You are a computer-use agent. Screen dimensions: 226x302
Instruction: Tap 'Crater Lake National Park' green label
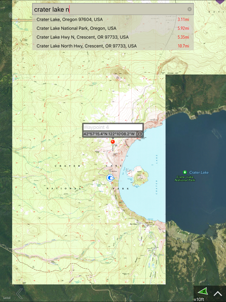[x=185, y=178]
